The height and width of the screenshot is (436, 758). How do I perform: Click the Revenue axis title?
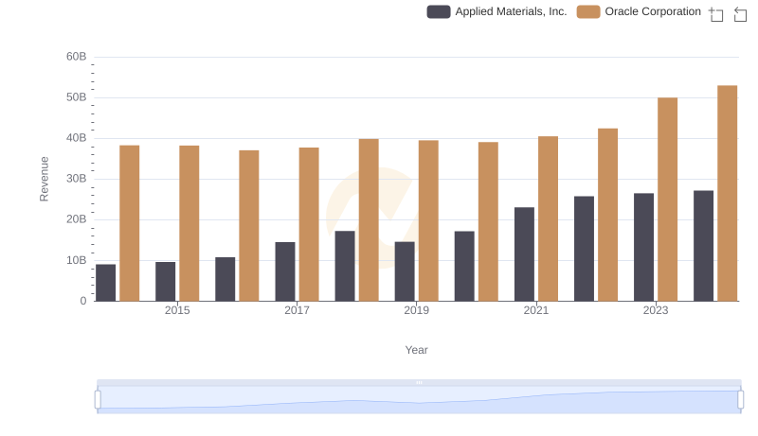[x=44, y=179]
